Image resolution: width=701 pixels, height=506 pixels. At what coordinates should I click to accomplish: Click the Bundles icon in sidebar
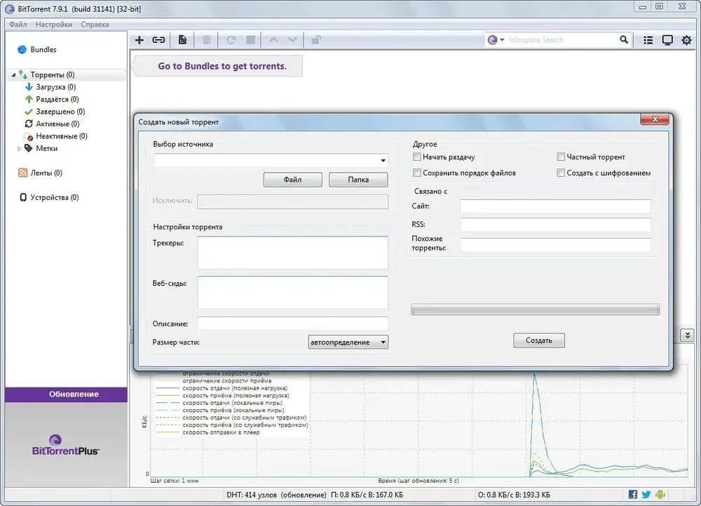click(22, 50)
